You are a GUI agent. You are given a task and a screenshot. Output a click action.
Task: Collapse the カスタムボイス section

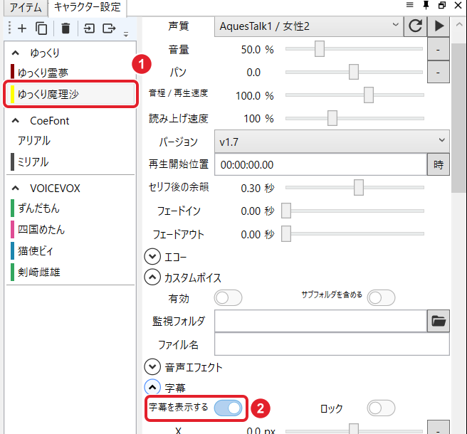(x=152, y=277)
